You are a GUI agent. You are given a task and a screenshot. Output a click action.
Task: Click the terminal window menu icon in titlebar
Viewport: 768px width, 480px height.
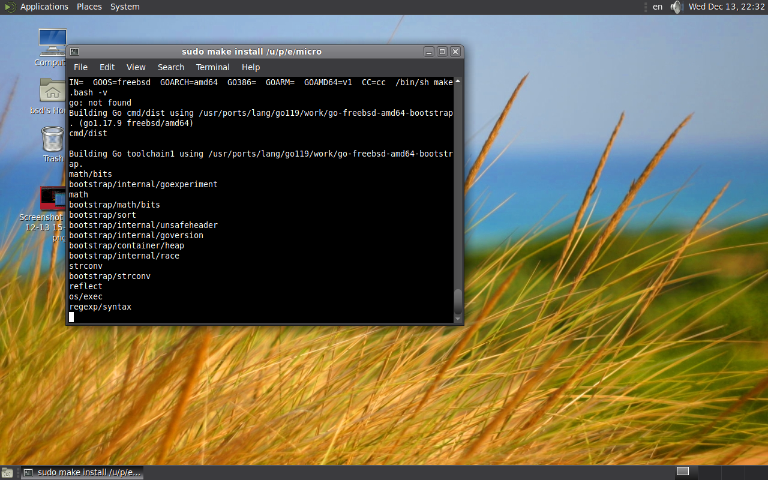[74, 52]
